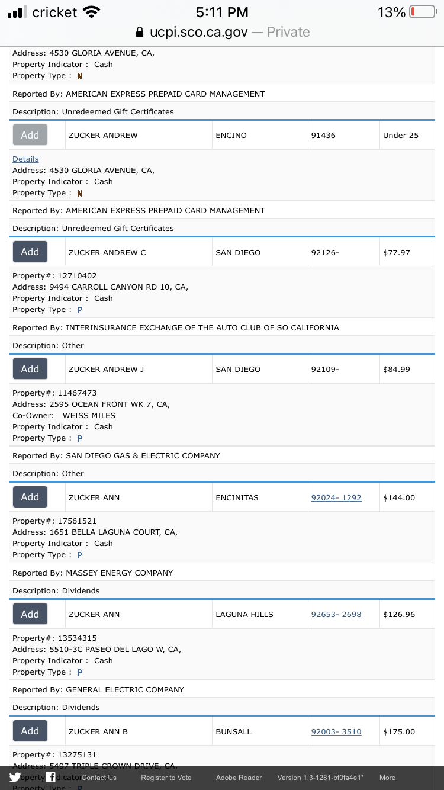
Task: Click address 2595 OCEAN FRONT WK 7
Action: (91, 404)
